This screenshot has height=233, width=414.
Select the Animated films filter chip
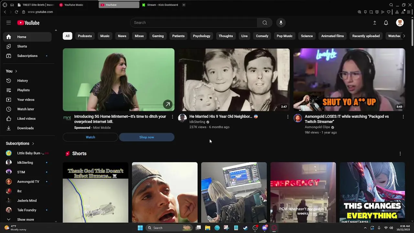pos(332,36)
